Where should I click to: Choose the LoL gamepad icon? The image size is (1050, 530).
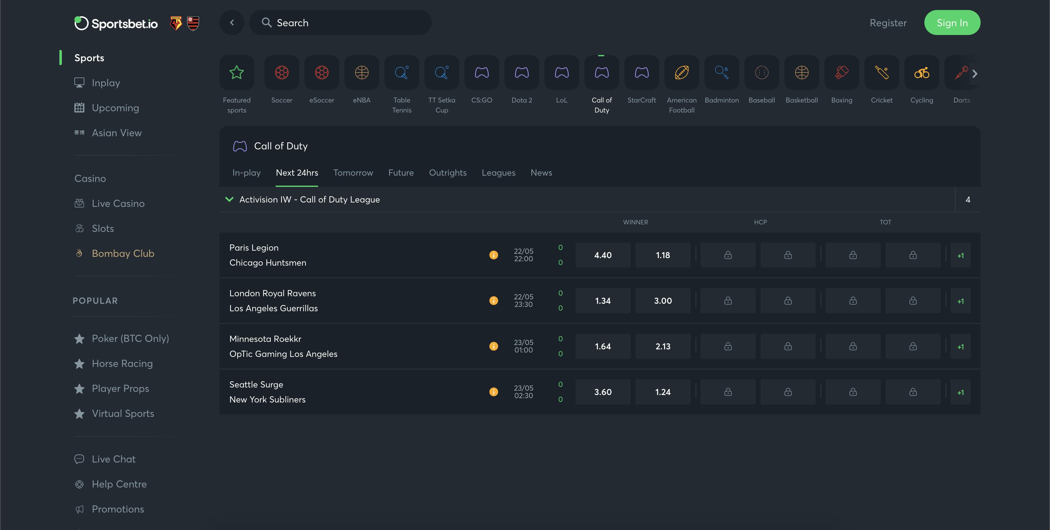[x=562, y=72]
